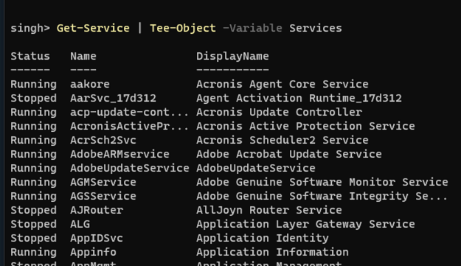Click Acronis Active Protection Service display name
Image resolution: width=461 pixels, height=266 pixels.
pos(305,126)
